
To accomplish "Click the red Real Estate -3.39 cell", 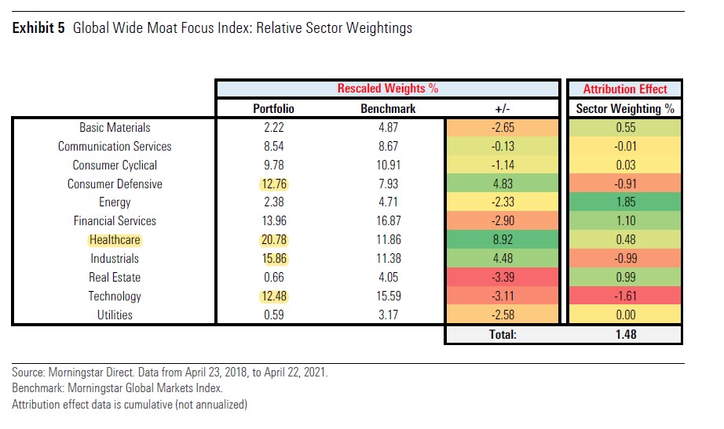I will click(502, 278).
